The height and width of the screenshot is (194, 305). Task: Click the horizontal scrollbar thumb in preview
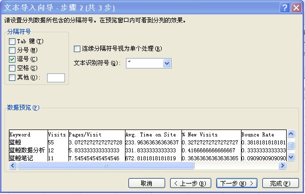coord(106,166)
